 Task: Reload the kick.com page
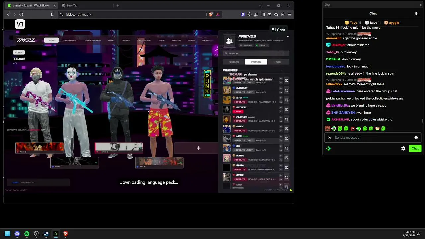(x=21, y=14)
